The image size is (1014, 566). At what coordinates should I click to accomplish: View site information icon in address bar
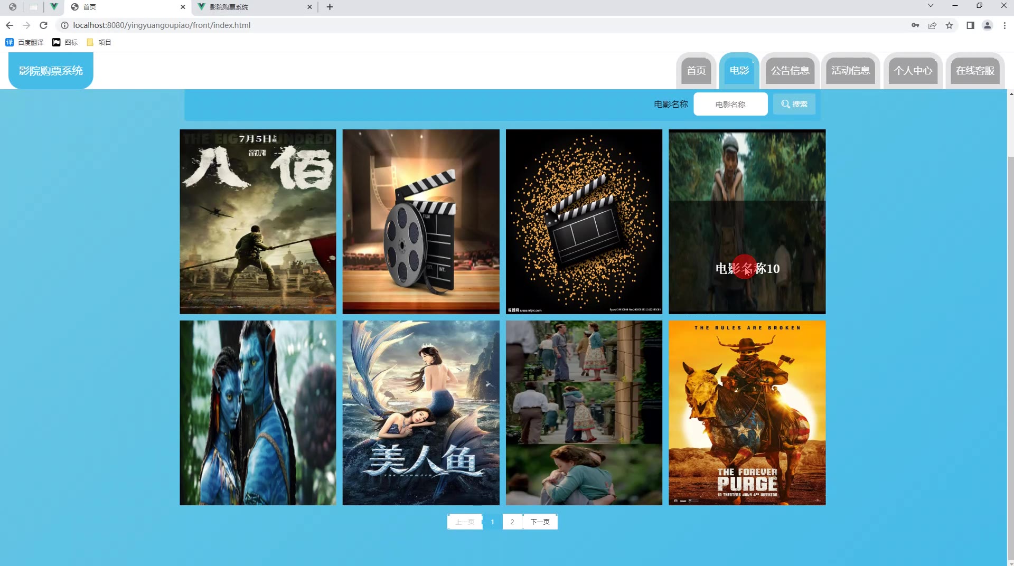point(64,25)
